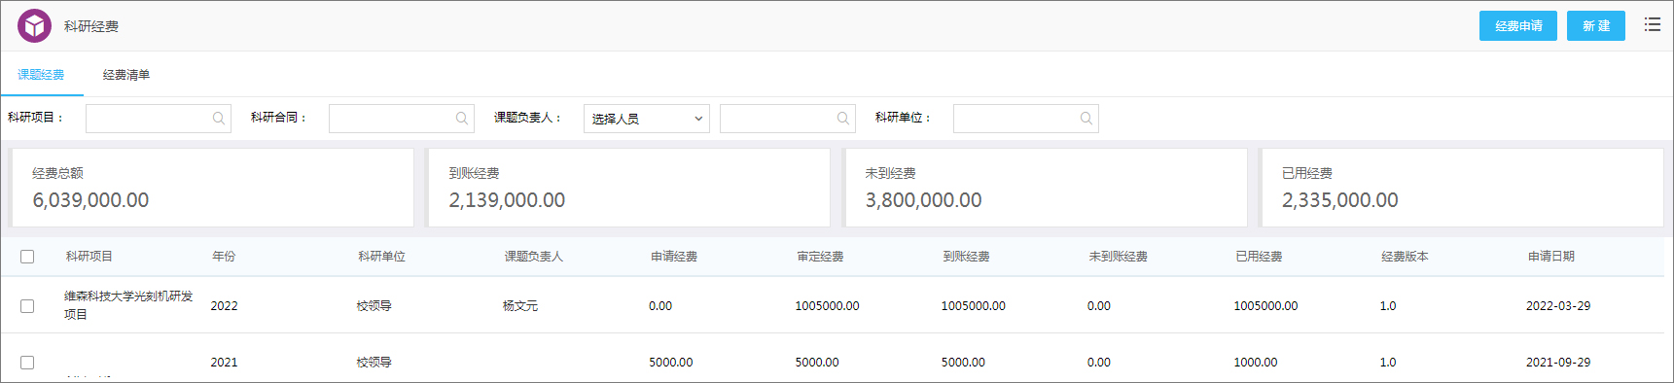Open project 维森科技大学光刻机研发项目
Screen dimensions: 1674x383
click(128, 305)
